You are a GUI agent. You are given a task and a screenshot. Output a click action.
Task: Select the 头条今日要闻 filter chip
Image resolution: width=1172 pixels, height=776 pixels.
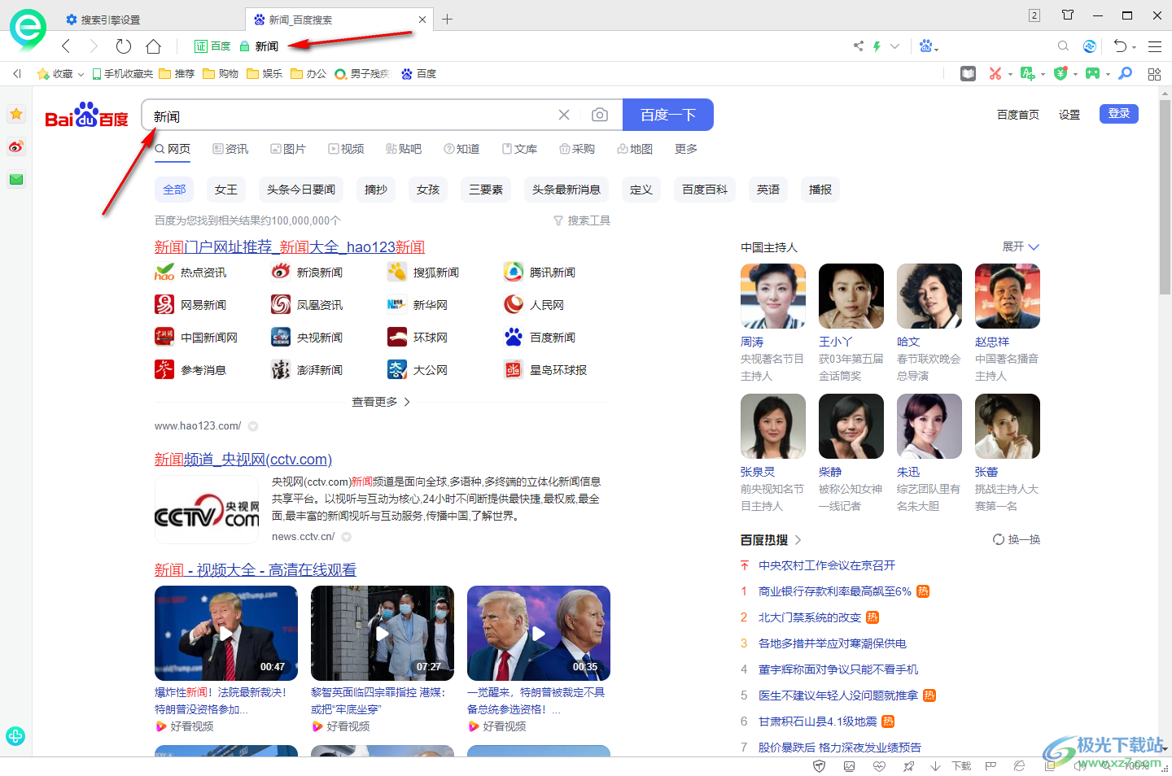301,190
